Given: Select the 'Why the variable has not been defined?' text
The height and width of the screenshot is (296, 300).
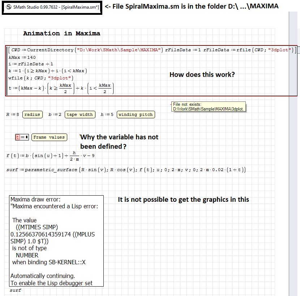Looking at the screenshot, I should click(x=119, y=142).
